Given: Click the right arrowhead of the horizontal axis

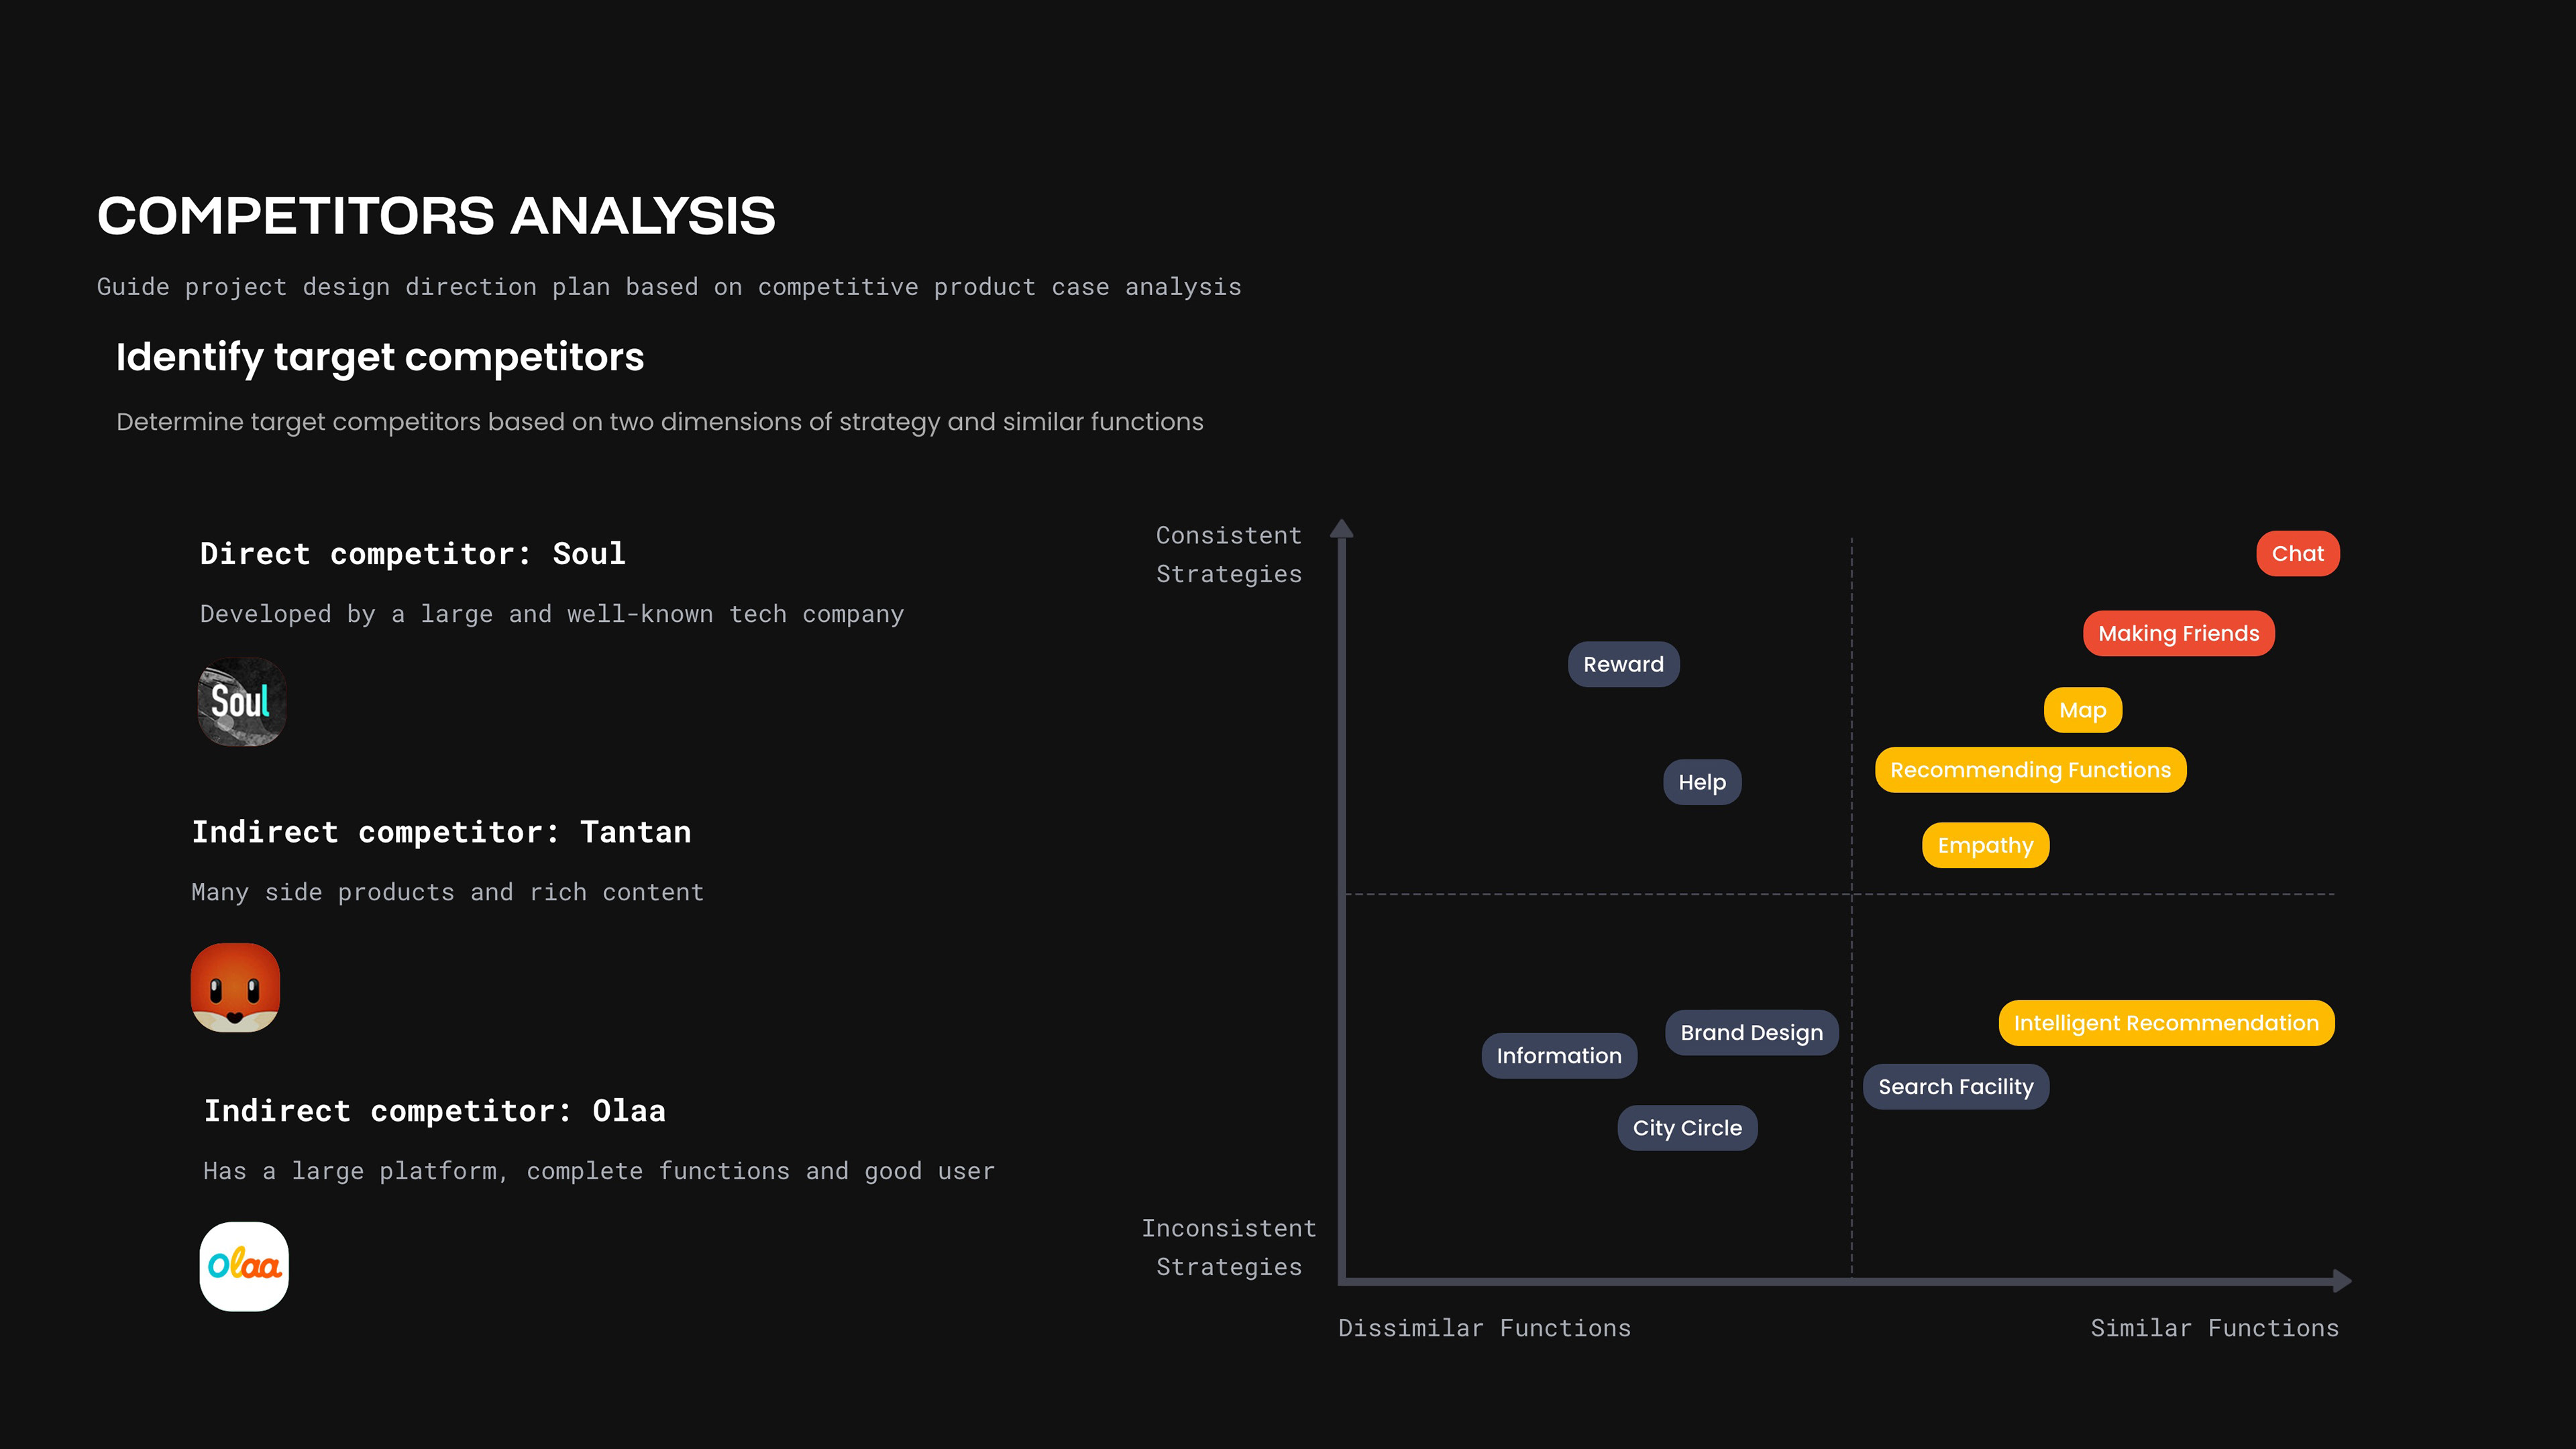Looking at the screenshot, I should tap(2342, 1281).
